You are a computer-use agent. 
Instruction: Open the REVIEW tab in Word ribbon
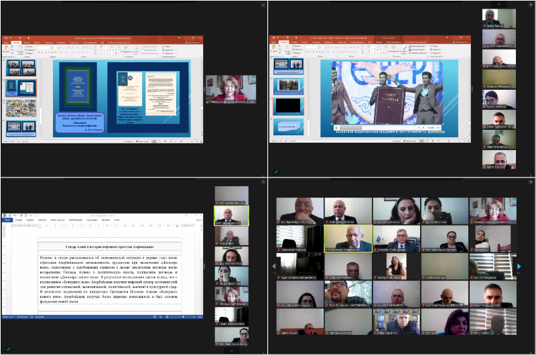106,220
